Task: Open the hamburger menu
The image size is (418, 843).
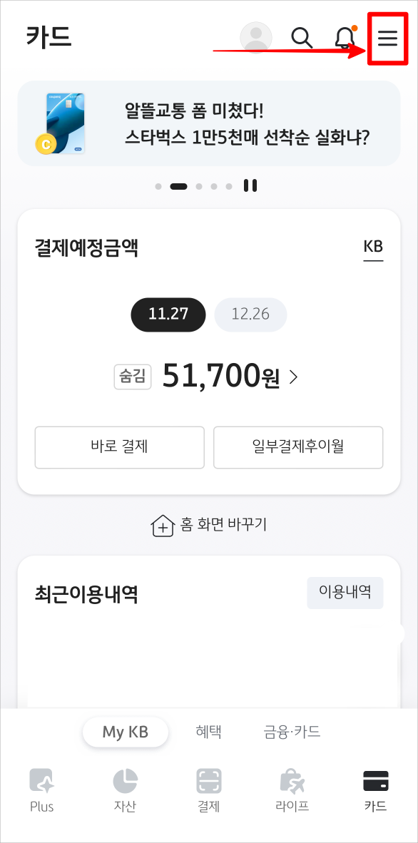Action: click(x=386, y=39)
